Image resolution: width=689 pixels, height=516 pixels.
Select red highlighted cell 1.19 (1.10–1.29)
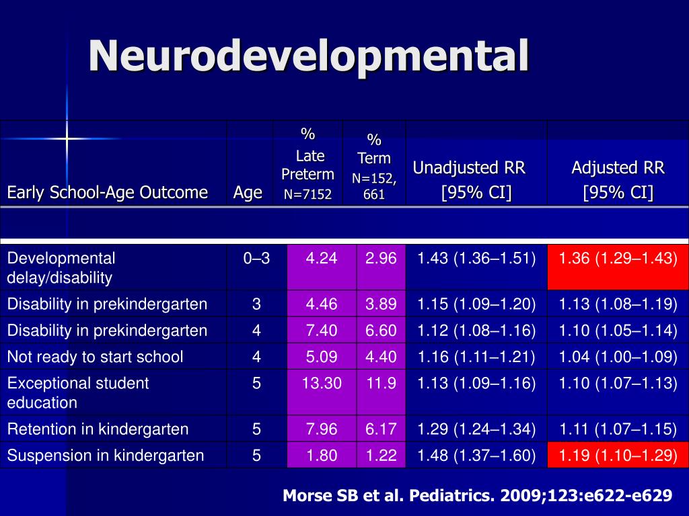(618, 456)
